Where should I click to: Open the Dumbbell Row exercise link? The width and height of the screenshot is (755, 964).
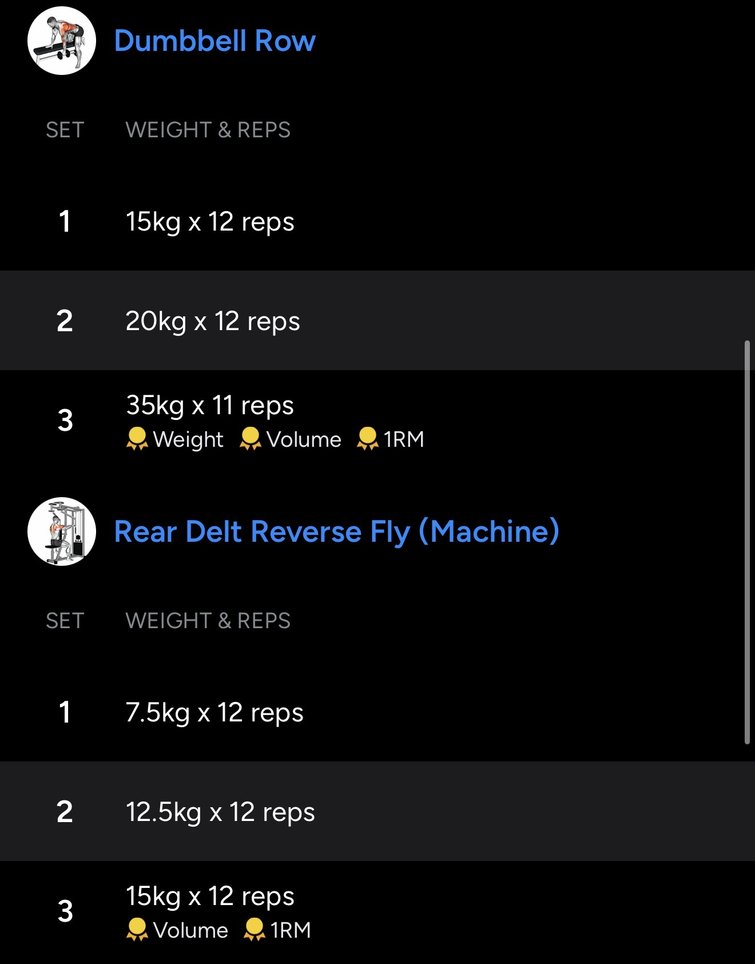pos(214,41)
